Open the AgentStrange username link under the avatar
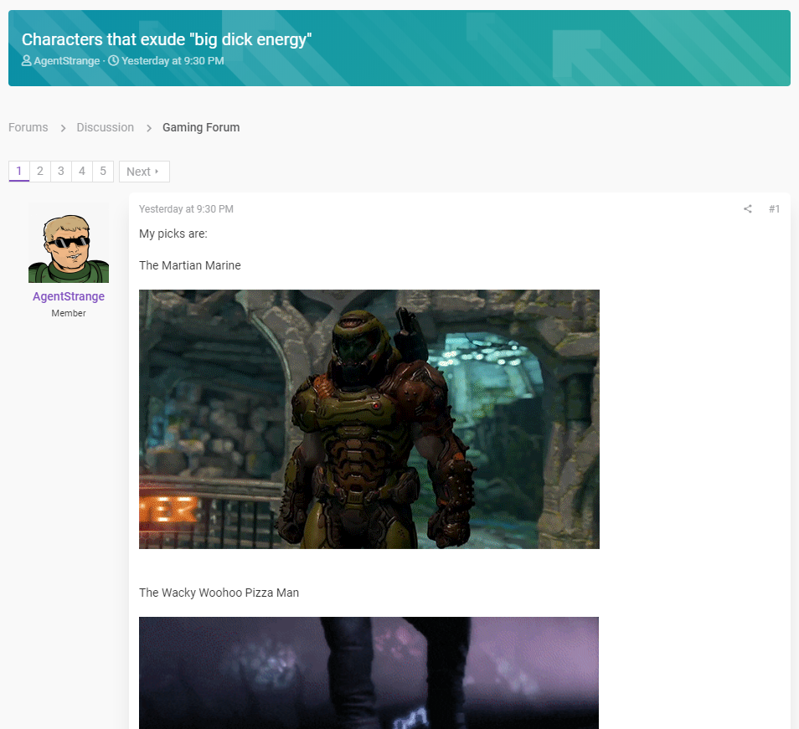799x729 pixels. click(x=69, y=296)
